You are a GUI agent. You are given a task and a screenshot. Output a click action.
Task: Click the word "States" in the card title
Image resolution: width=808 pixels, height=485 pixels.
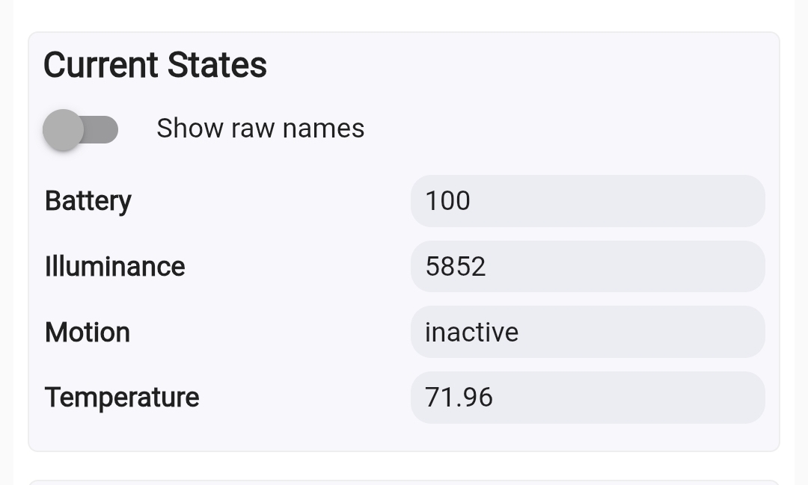click(217, 65)
